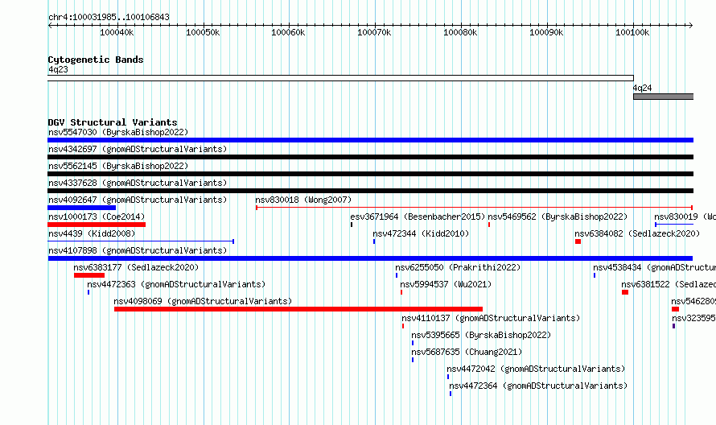Screen dimensions: 716x425
Task: Select the black nsv4337628 variant bar
Action: click(x=370, y=191)
